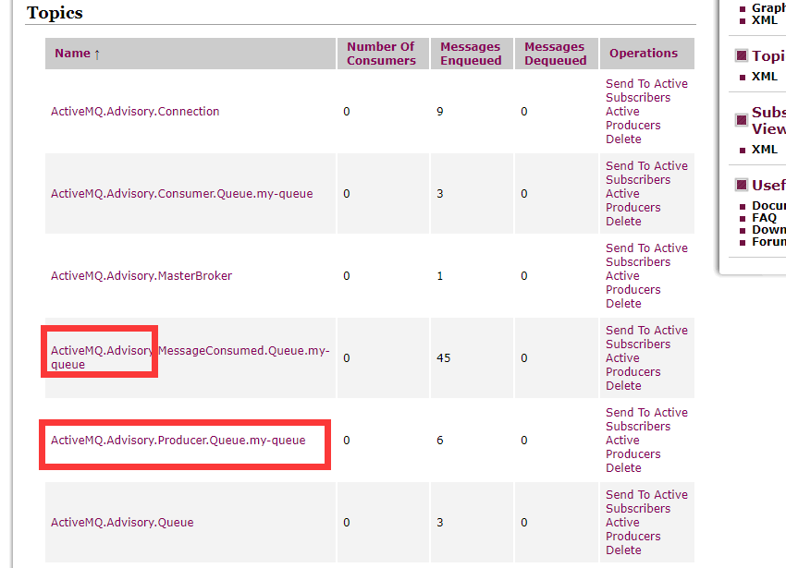Screen dimensions: 786x568
Task: Select enqueued count 3 in Advisory.Queue row
Action: pyautogui.click(x=439, y=522)
